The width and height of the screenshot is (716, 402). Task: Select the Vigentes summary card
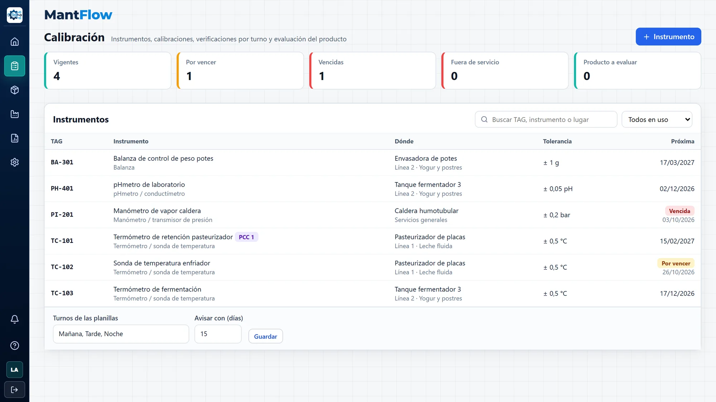[x=108, y=70]
